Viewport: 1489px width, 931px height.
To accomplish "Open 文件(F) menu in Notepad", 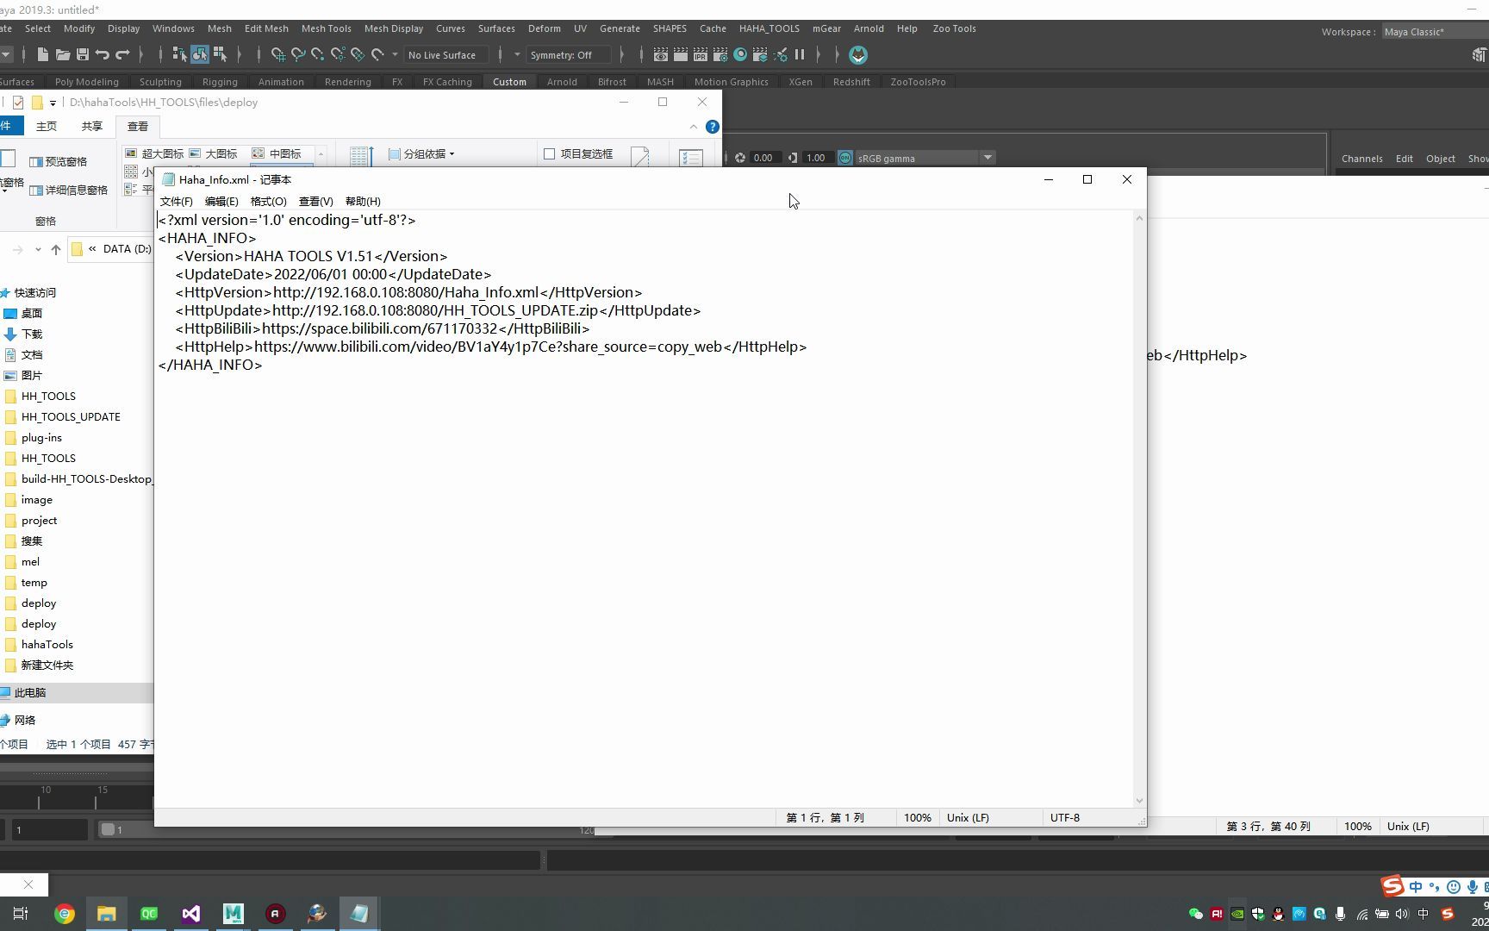I will tap(176, 201).
